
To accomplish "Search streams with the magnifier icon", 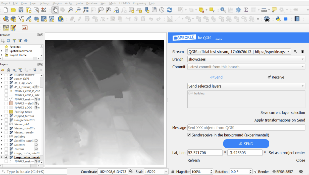I will (295, 51).
